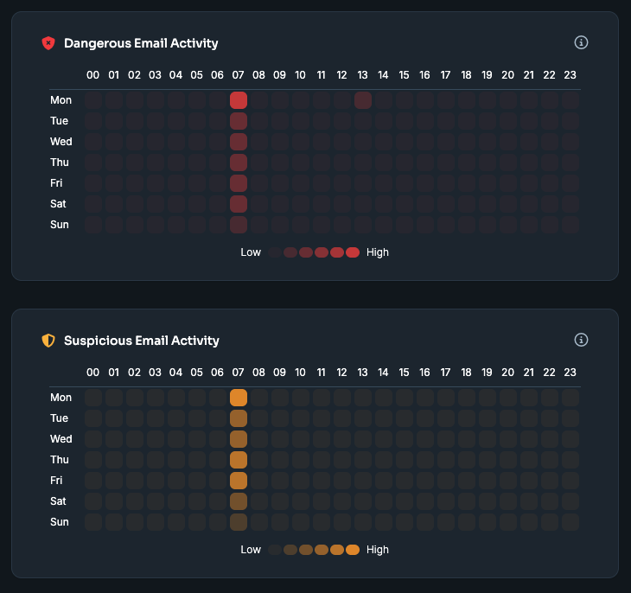Click the Mon row label in Suspicious heatmap
This screenshot has width=631, height=593.
pos(61,398)
